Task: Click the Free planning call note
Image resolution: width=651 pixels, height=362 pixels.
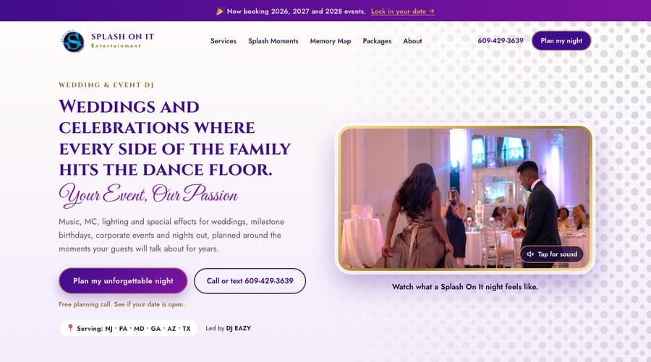Action: pyautogui.click(x=122, y=304)
